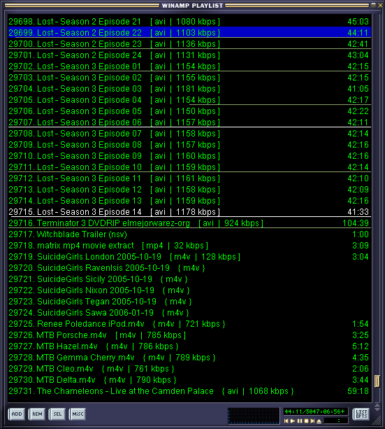Select Lost Season 3 Episode 10
The height and width of the screenshot is (429, 385).
tap(189, 167)
